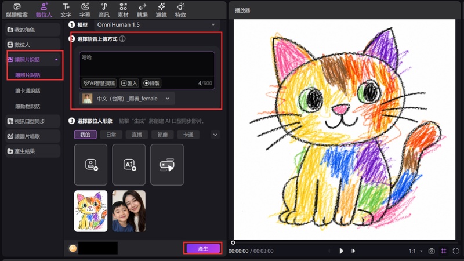Open 產生結果 in the sidebar
Image resolution: width=464 pixels, height=261 pixels.
point(33,151)
